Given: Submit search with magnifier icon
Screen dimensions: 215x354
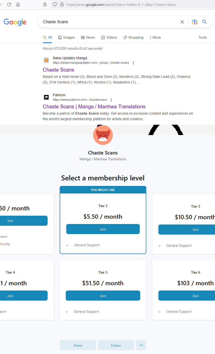Looking at the screenshot, I should (204, 22).
